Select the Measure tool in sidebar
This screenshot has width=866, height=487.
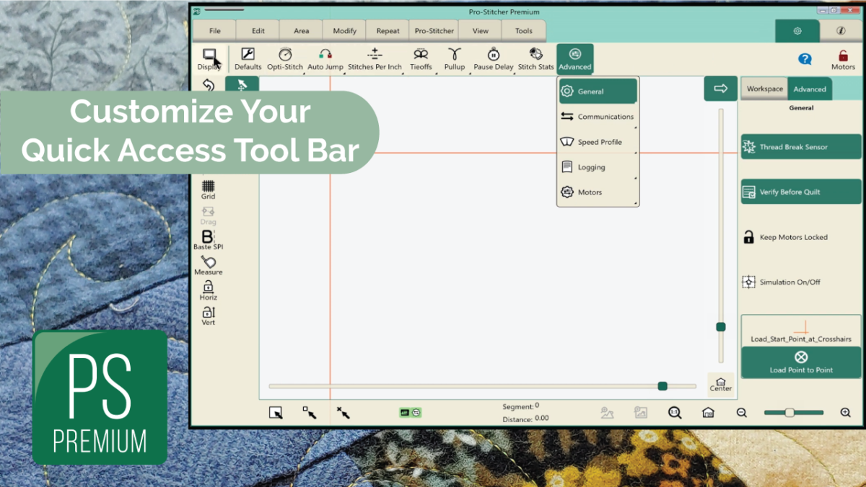pos(208,265)
